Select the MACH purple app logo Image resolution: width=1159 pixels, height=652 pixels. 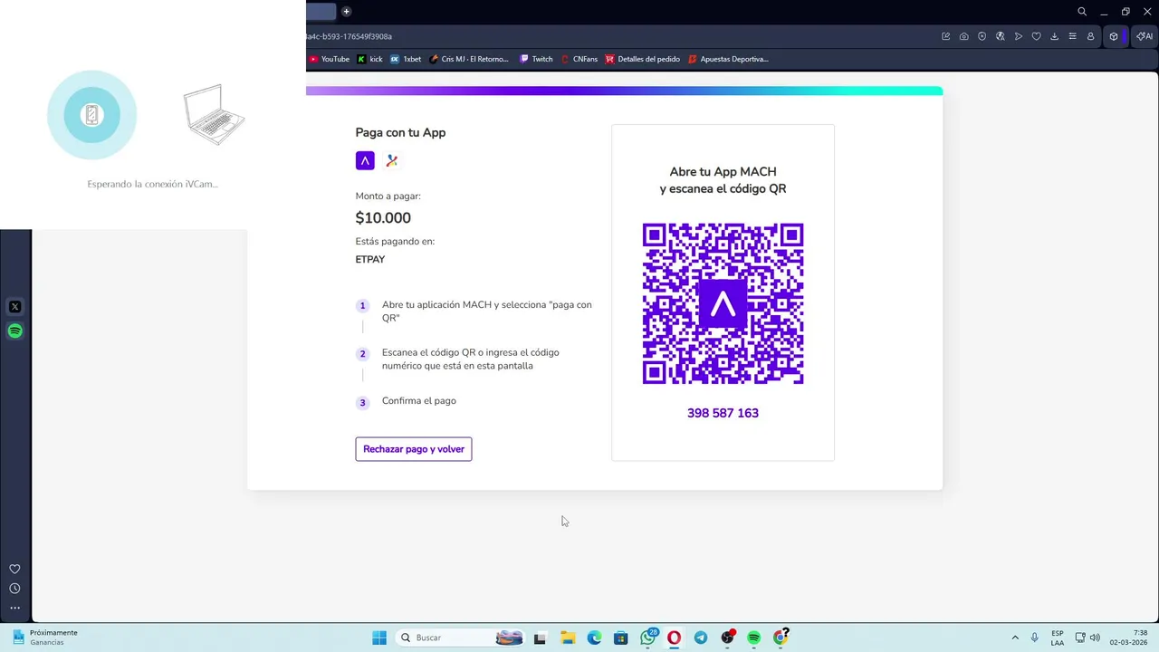[x=365, y=161]
